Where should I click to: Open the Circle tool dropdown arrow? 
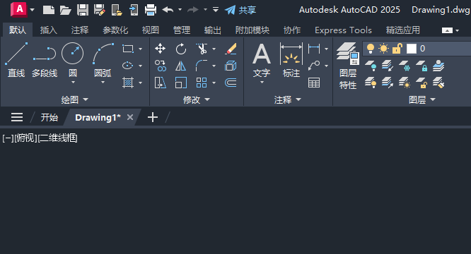73,82
